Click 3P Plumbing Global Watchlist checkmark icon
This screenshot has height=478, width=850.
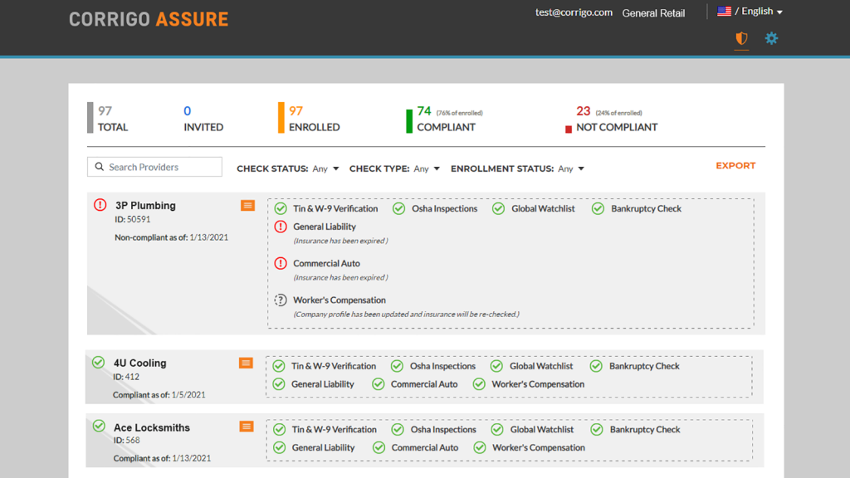[x=498, y=208]
